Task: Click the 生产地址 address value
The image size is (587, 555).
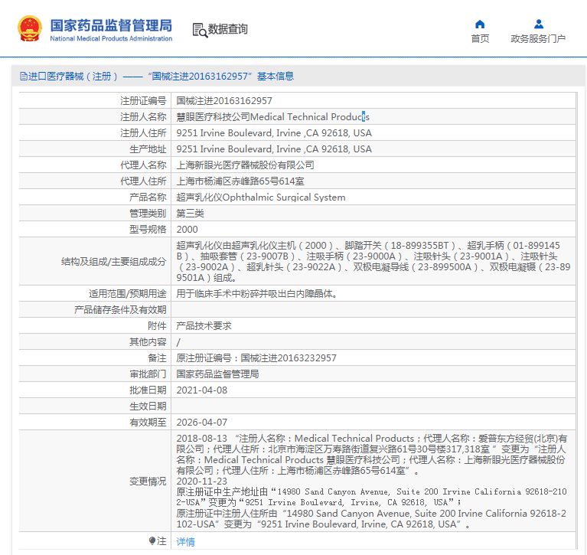Action: [x=274, y=149]
